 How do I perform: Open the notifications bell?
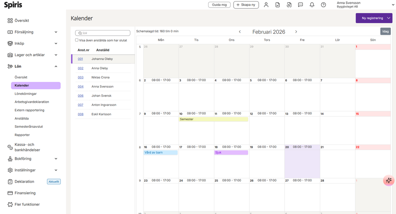click(312, 5)
